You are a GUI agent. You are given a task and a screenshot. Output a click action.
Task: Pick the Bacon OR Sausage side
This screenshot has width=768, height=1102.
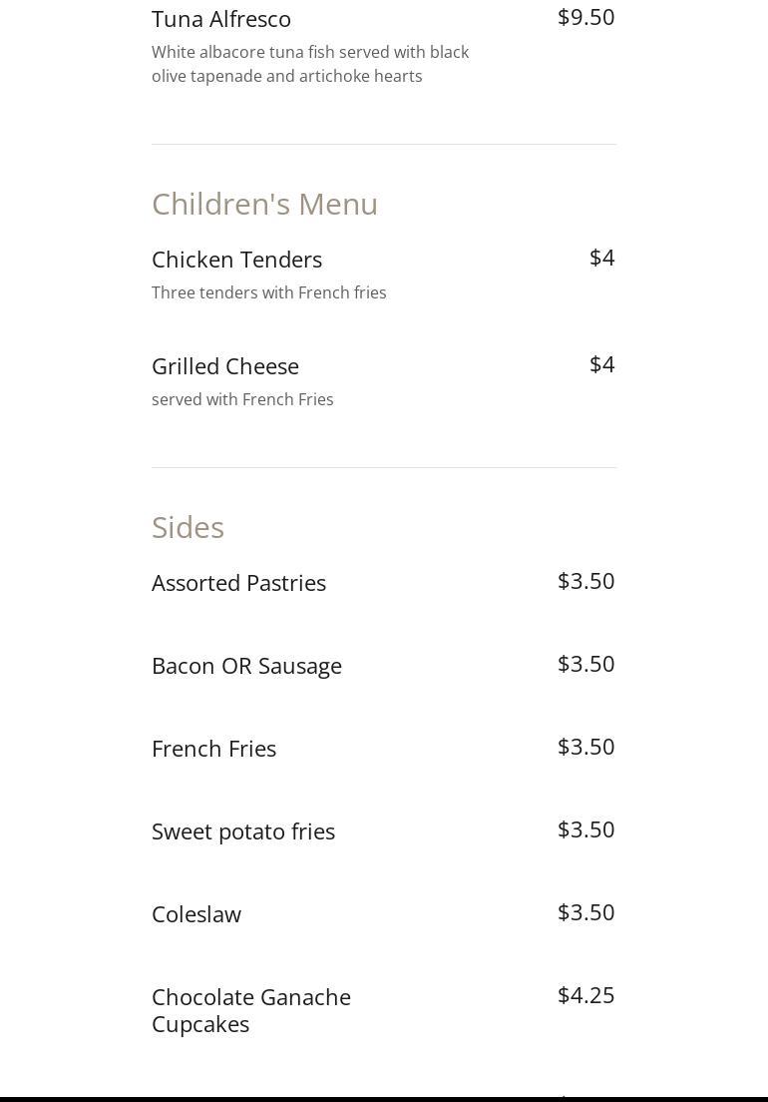coord(246,666)
